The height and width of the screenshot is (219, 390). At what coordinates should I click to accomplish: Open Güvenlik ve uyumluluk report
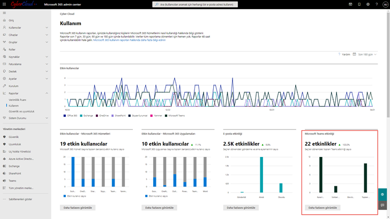21,111
